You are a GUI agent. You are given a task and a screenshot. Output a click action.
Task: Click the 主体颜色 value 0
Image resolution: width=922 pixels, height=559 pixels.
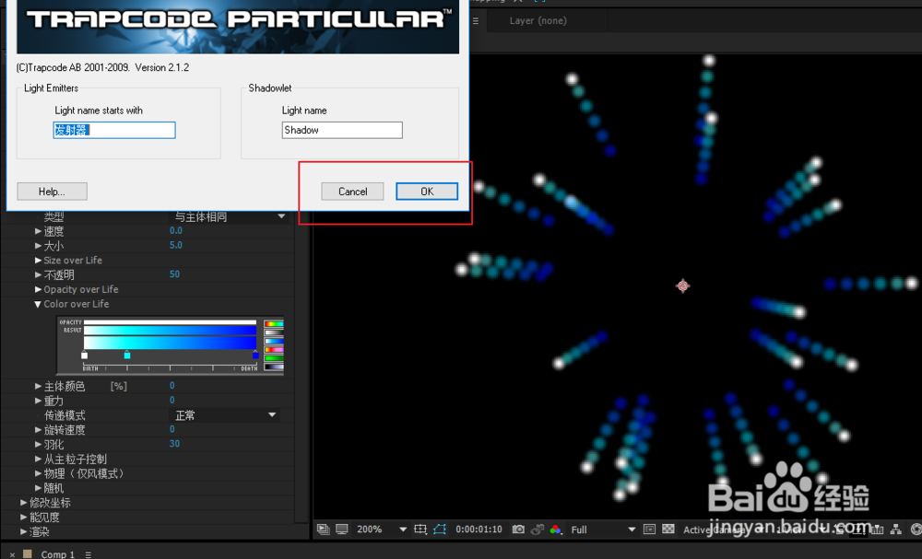tap(172, 386)
